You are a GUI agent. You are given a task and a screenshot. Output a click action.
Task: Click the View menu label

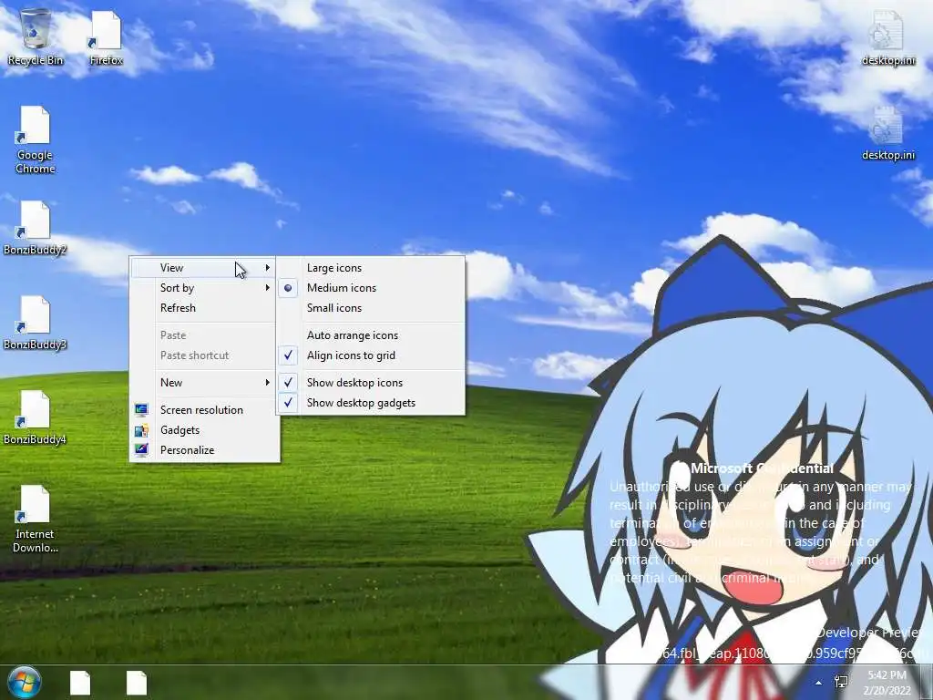click(171, 268)
